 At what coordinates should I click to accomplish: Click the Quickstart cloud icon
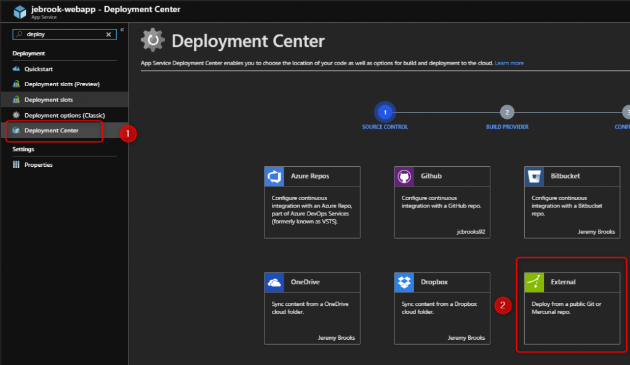pos(16,69)
